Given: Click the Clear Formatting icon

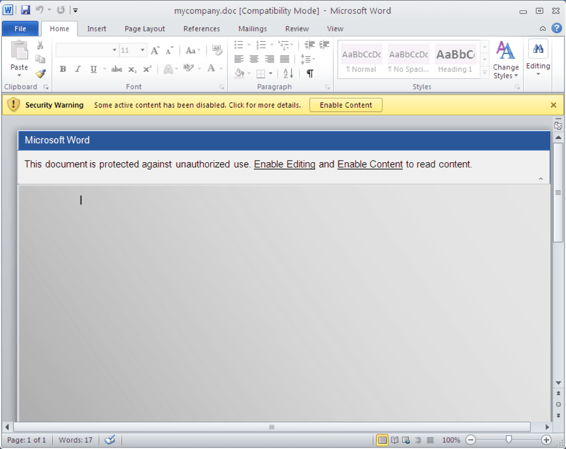Looking at the screenshot, I should (217, 50).
